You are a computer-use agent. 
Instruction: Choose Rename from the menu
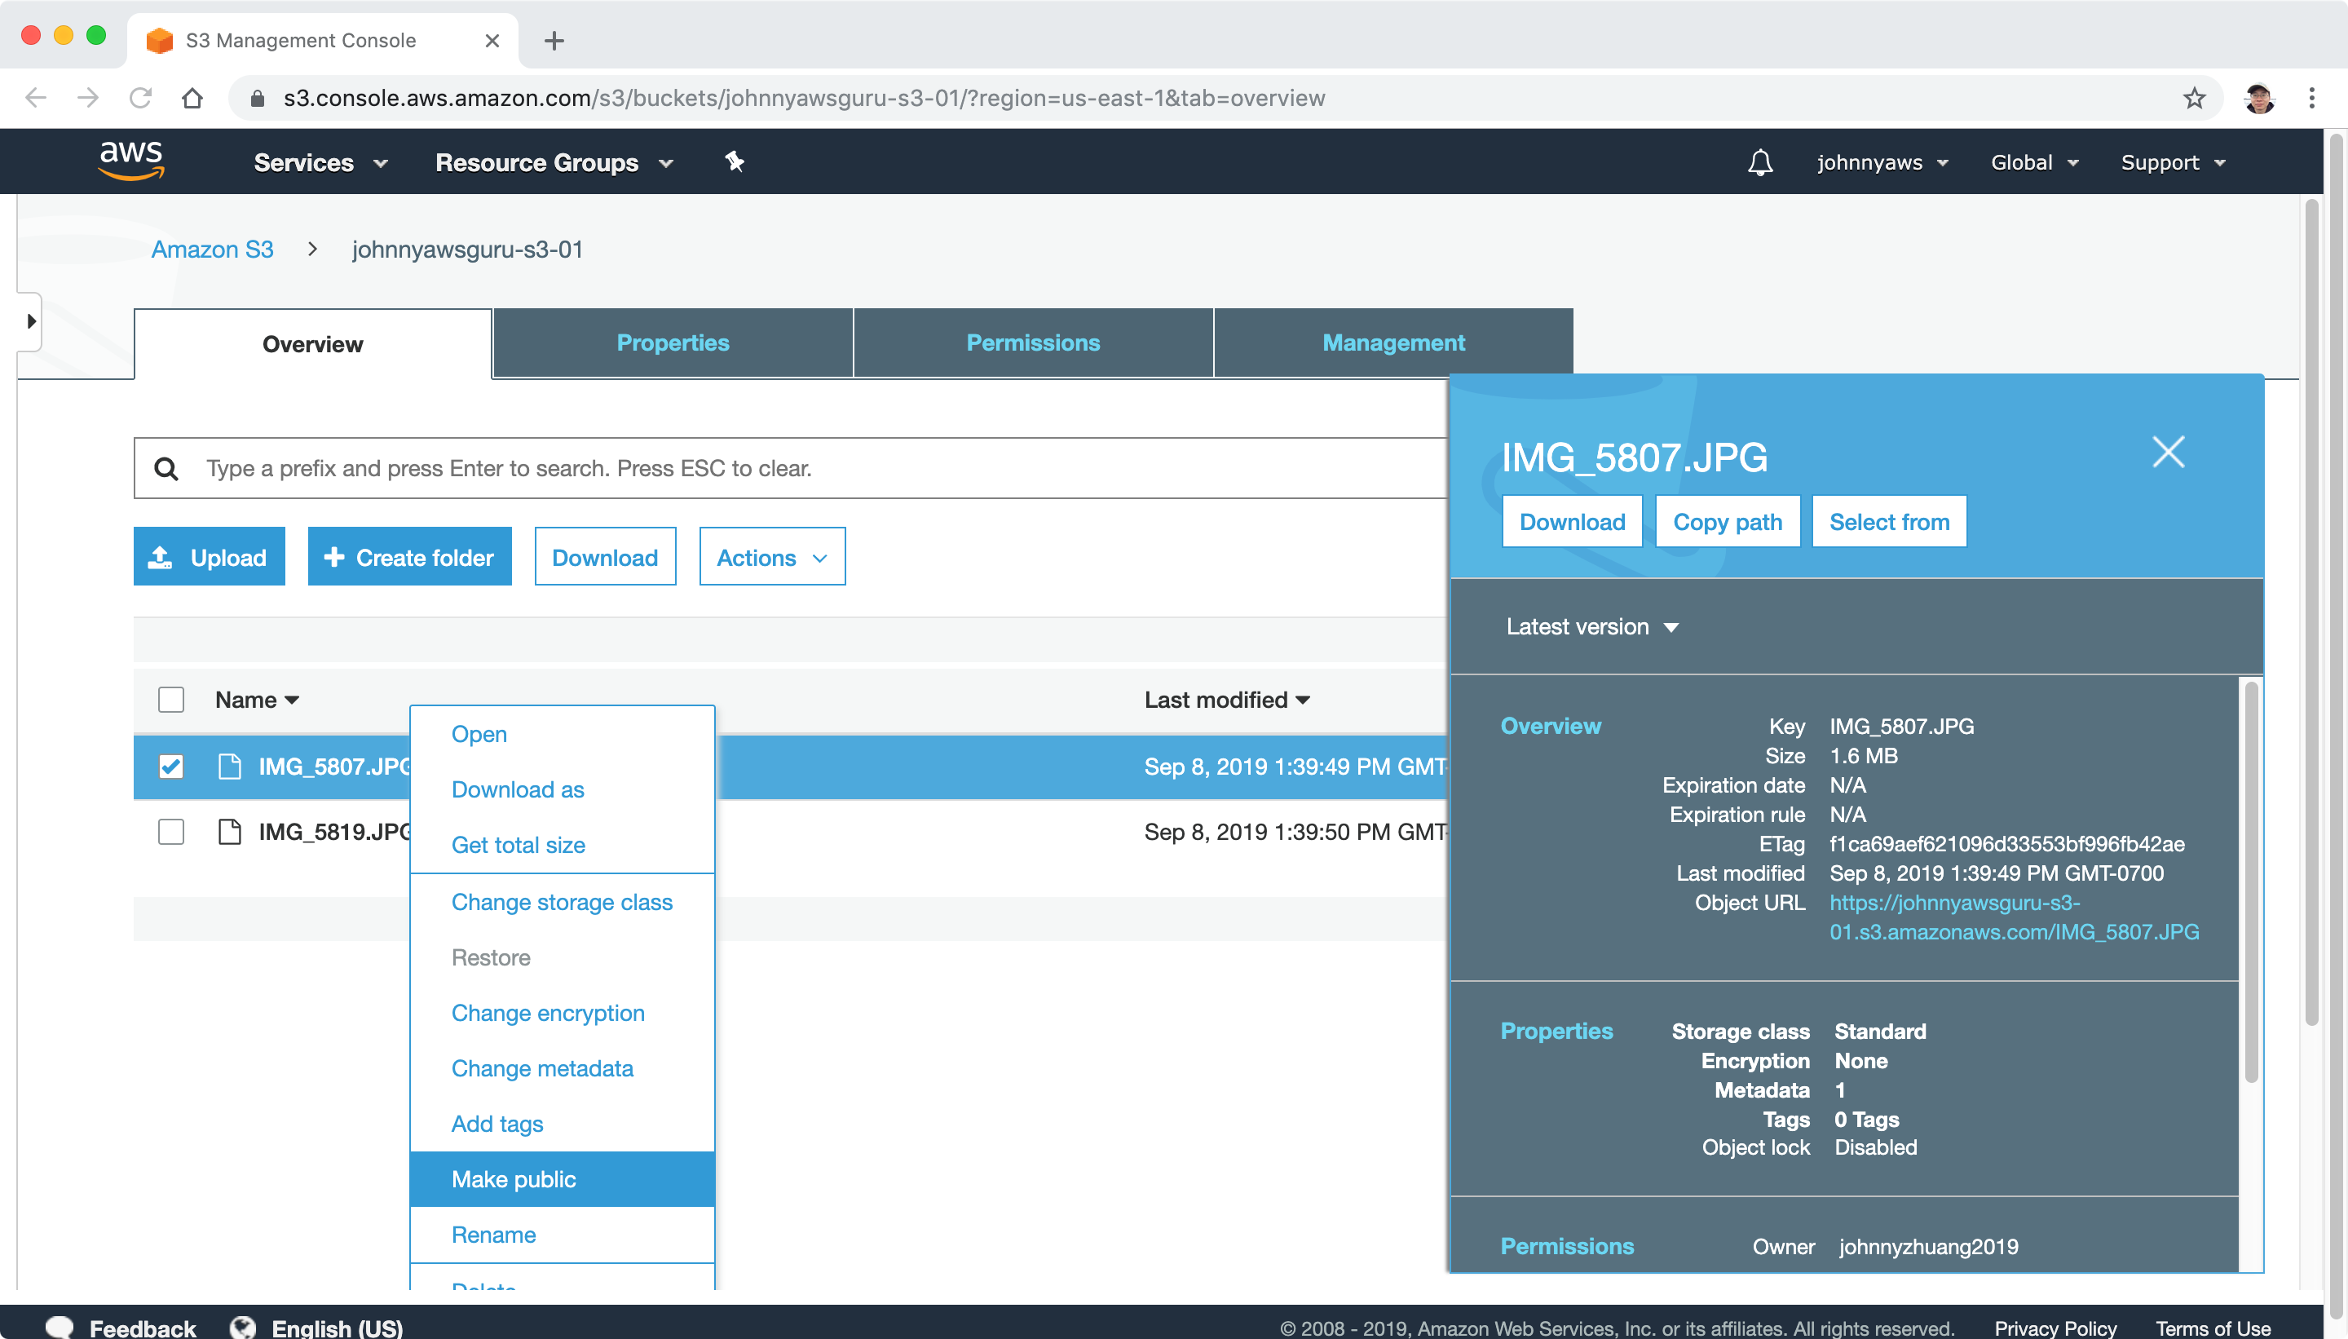[563, 1234]
